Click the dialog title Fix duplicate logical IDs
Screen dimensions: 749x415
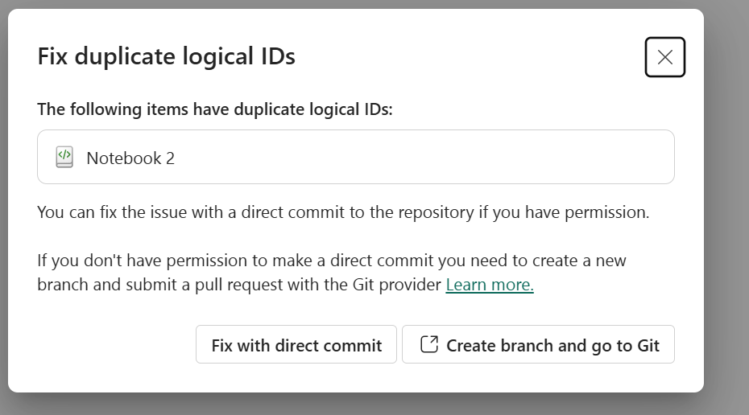pos(166,56)
